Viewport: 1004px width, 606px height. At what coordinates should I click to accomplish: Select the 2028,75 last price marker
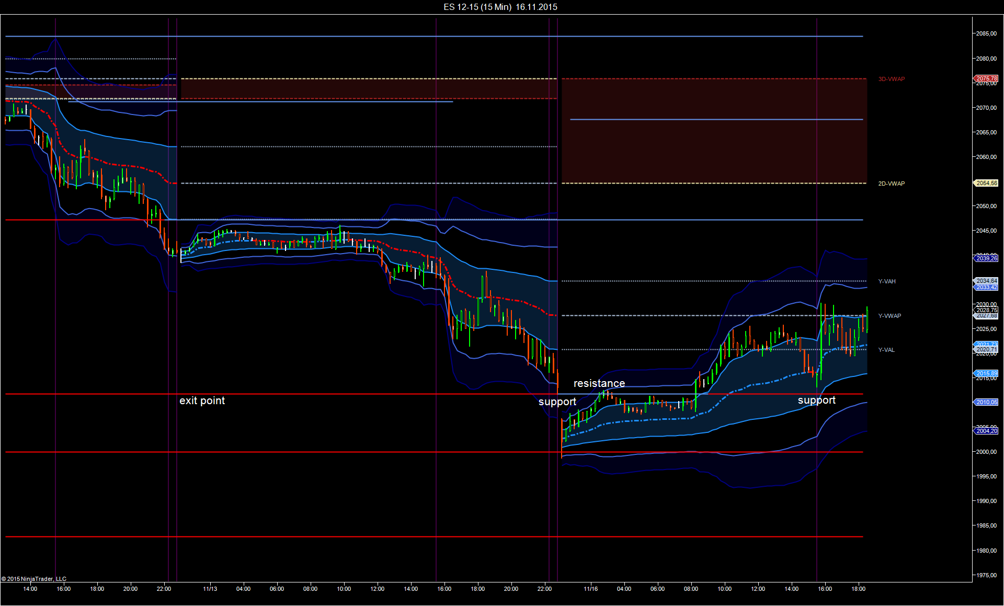[986, 310]
